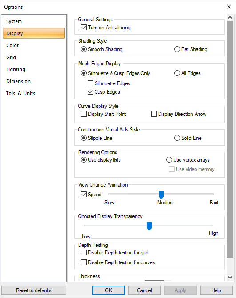Click the Fast speed label
Screen dimensions: 236x298
(x=214, y=203)
